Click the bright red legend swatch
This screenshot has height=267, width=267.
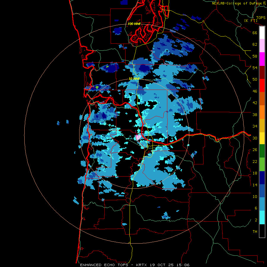tap(262, 85)
